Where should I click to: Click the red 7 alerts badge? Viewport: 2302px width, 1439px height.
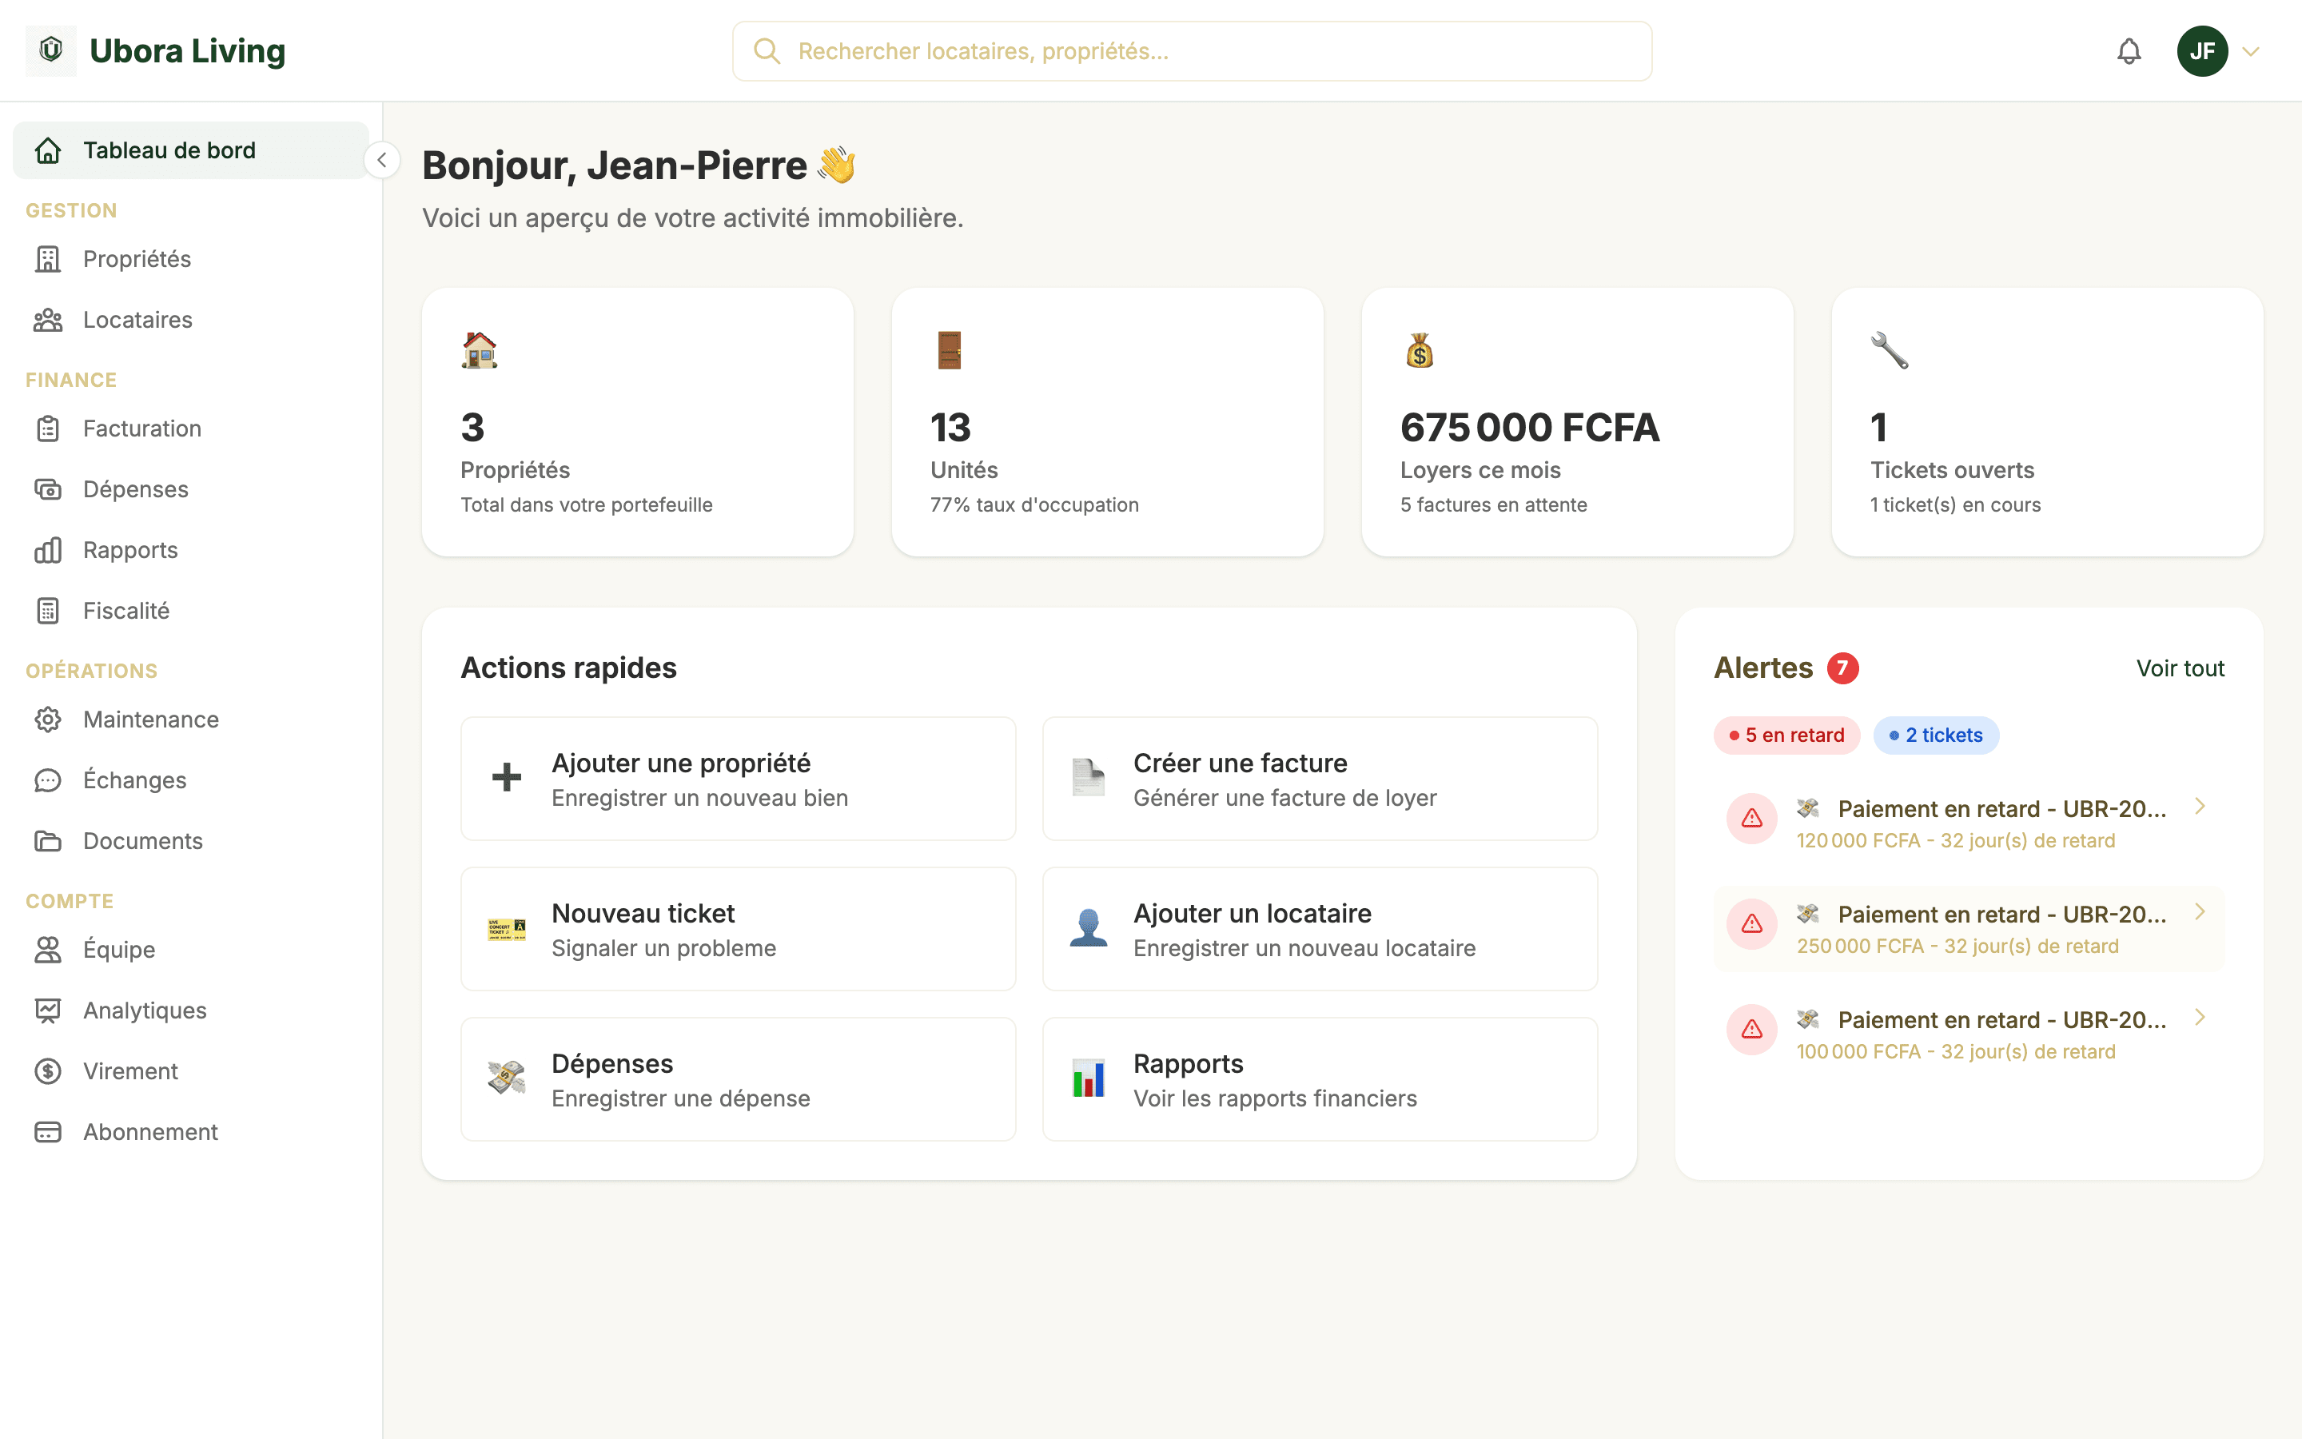(x=1842, y=668)
